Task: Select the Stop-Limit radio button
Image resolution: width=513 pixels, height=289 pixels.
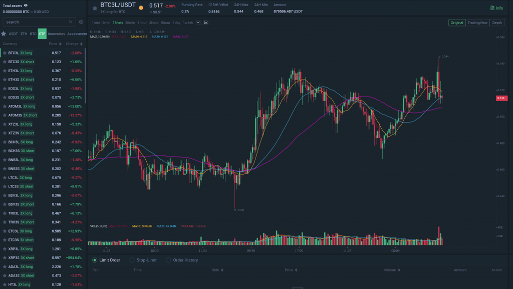Action: [132, 260]
